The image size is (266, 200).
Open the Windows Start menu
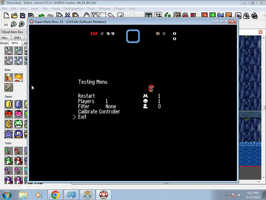pos(7,195)
